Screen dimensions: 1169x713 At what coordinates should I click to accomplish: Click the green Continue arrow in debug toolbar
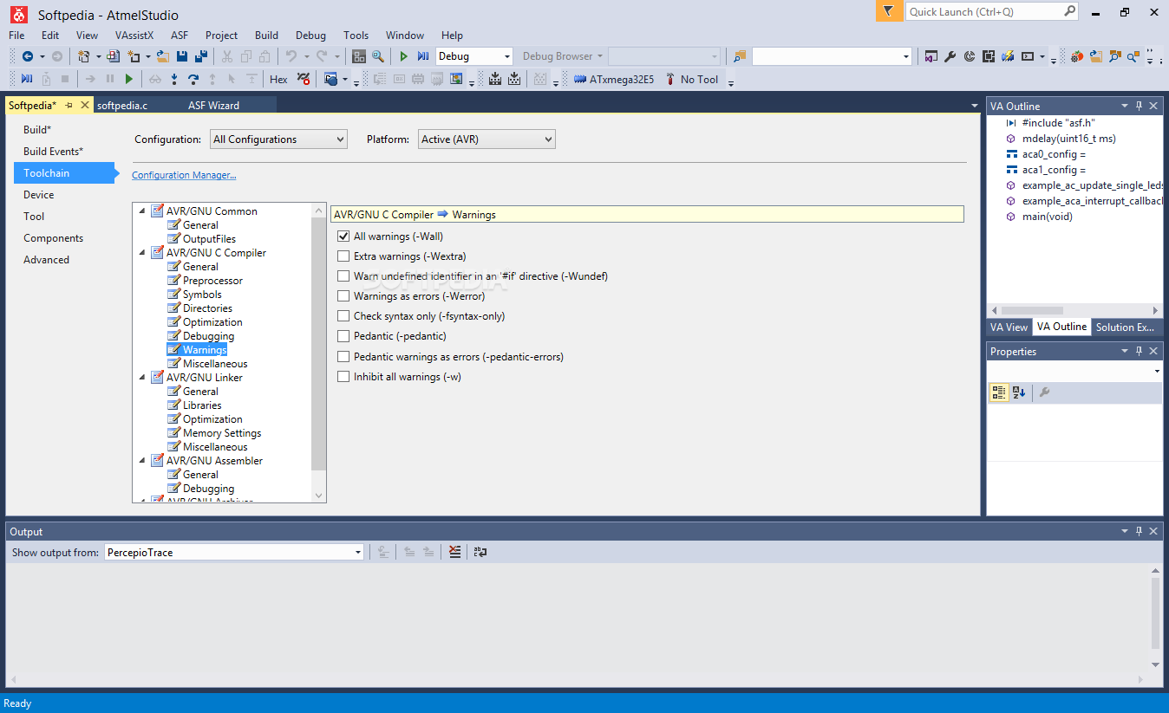point(129,79)
